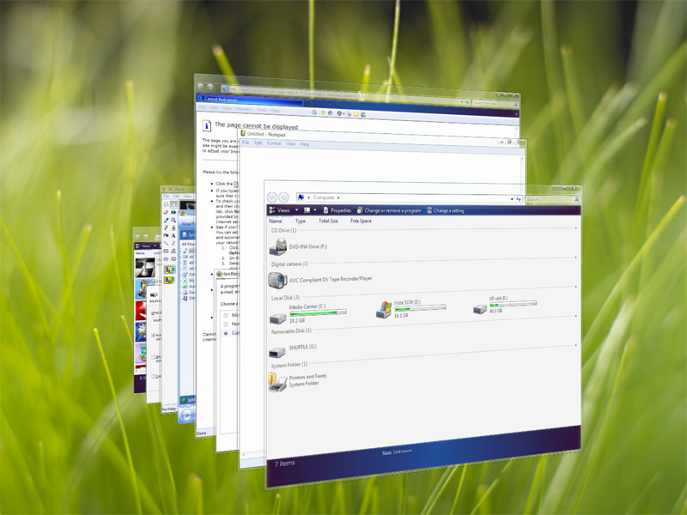
Task: Open the File menu in Notepad
Action: tap(246, 142)
